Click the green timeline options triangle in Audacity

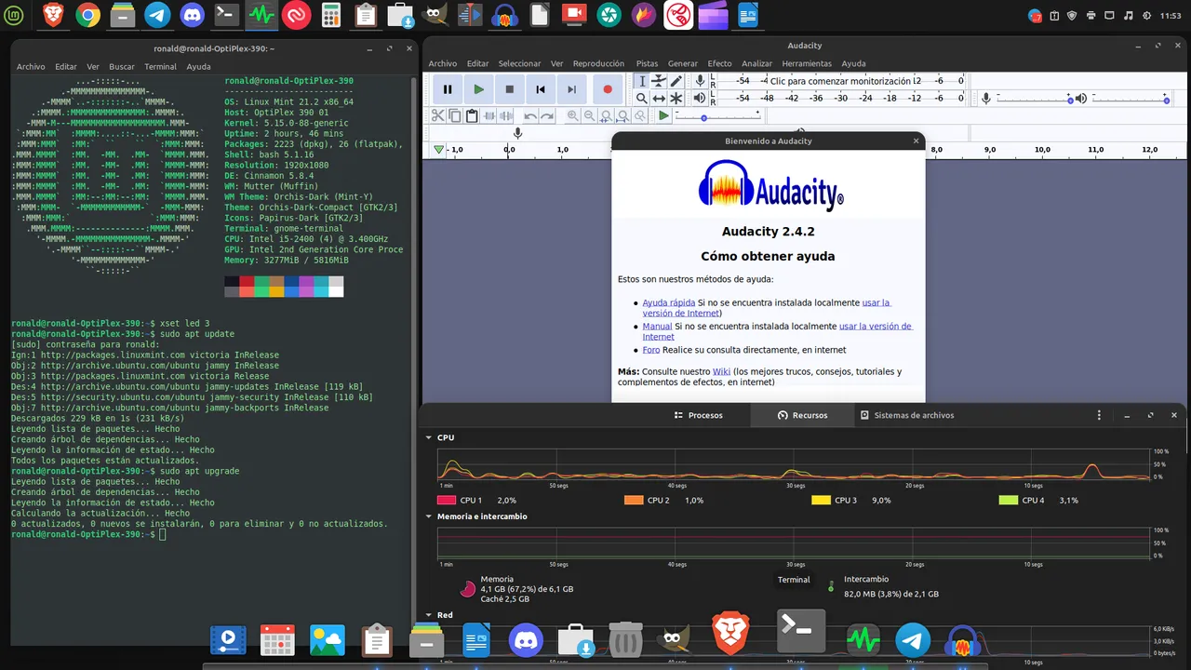tap(439, 150)
